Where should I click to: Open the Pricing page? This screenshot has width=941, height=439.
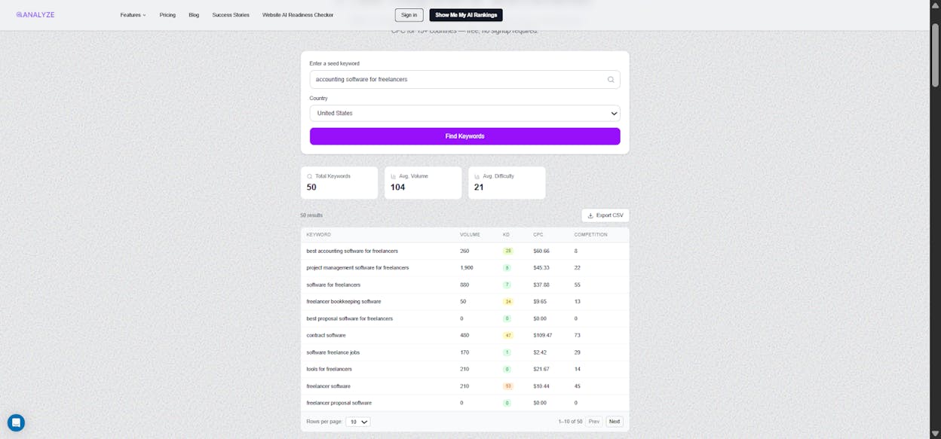coord(167,15)
